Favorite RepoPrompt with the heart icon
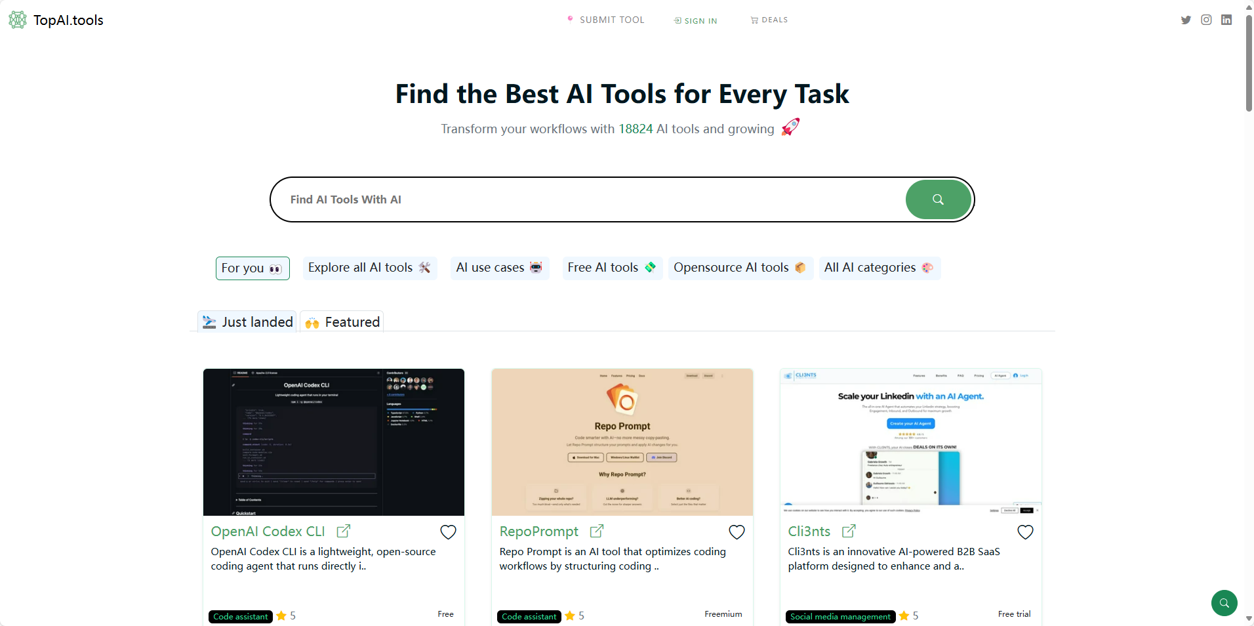 pos(737,532)
